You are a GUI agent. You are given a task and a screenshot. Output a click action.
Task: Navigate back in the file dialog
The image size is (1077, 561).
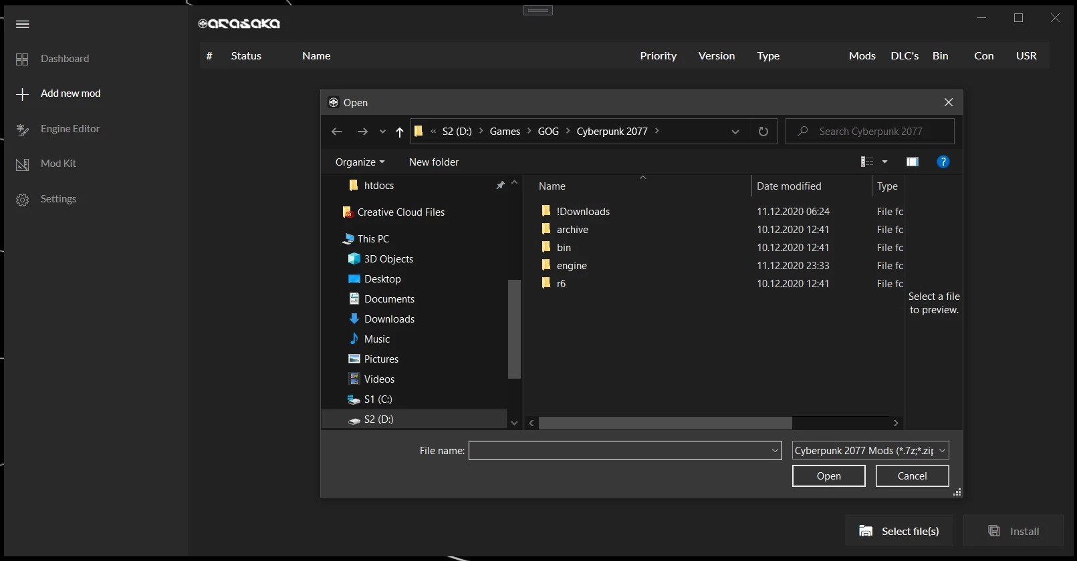point(336,132)
